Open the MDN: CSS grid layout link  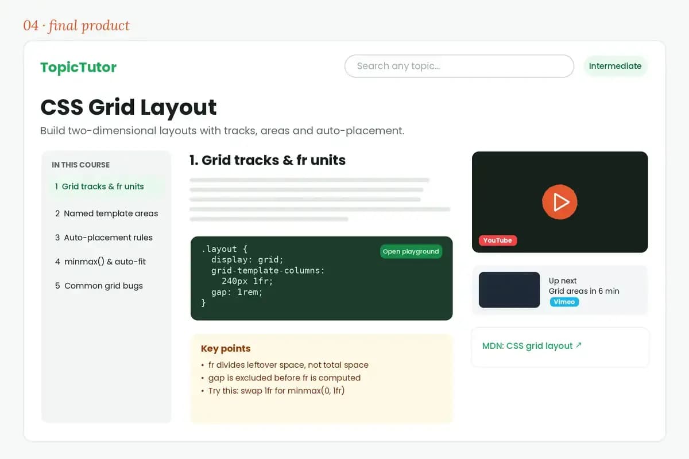click(532, 346)
